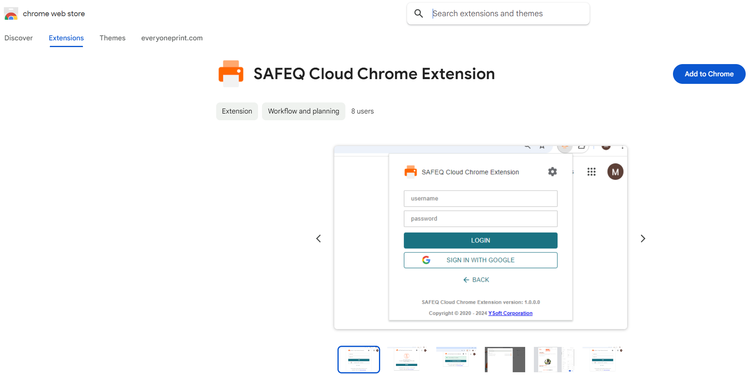Select the Extensions tab
The width and height of the screenshot is (752, 375).
point(66,38)
